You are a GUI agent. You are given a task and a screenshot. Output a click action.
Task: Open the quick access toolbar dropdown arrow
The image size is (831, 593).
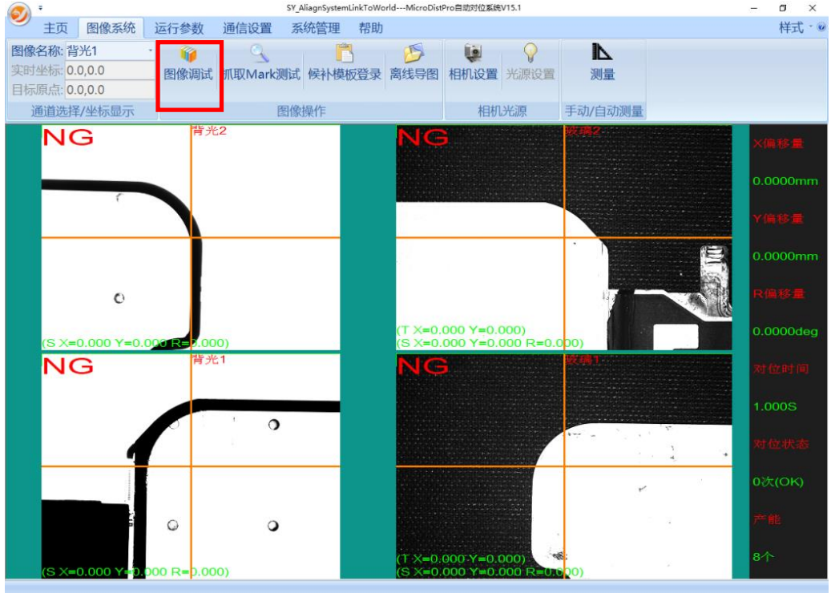click(x=41, y=8)
